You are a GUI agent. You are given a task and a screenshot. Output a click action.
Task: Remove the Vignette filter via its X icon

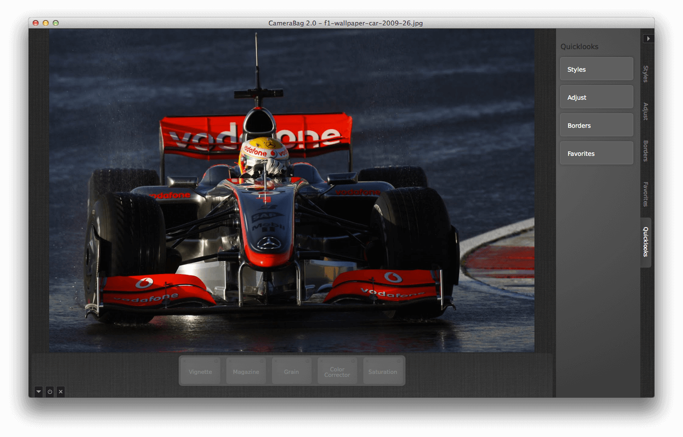pos(184,361)
